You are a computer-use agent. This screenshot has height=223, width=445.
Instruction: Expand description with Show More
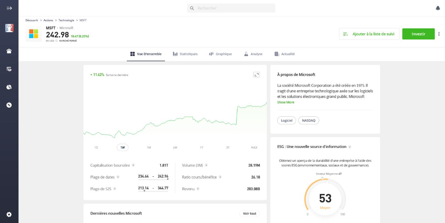tap(286, 102)
